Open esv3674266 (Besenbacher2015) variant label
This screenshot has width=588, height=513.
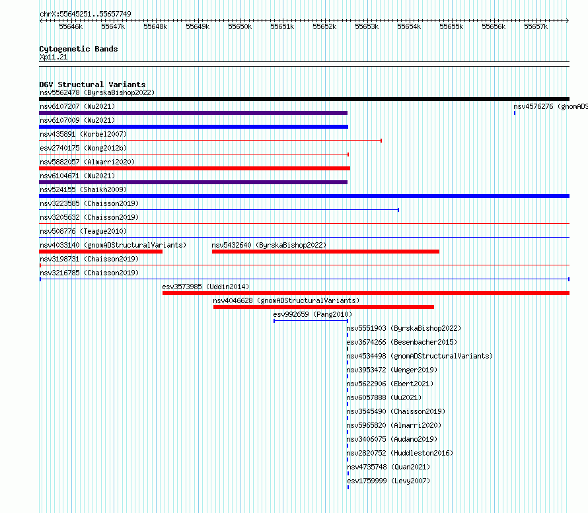pos(402,342)
